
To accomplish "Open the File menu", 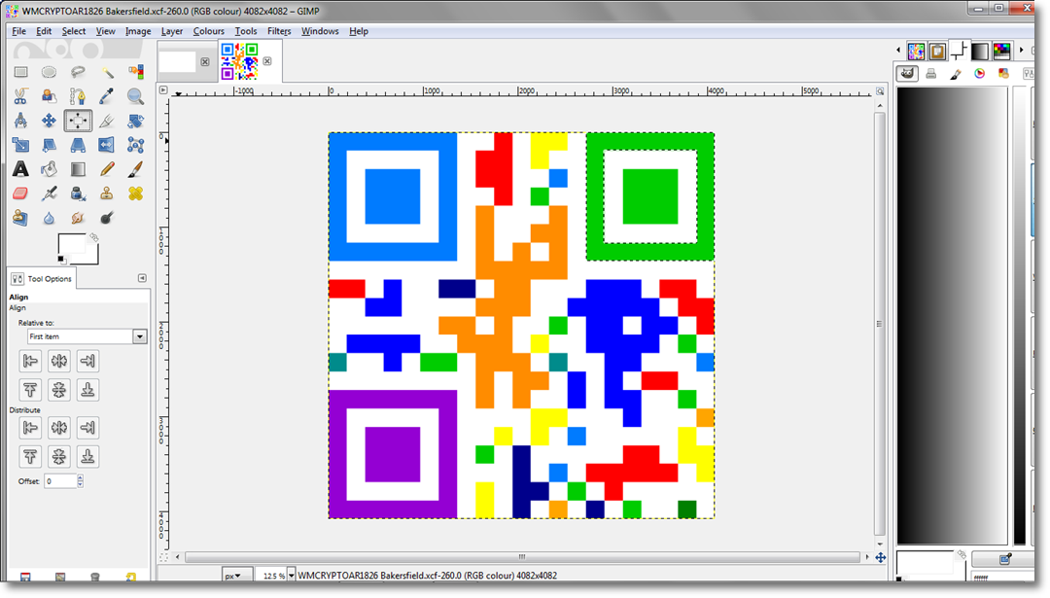I will 18,31.
